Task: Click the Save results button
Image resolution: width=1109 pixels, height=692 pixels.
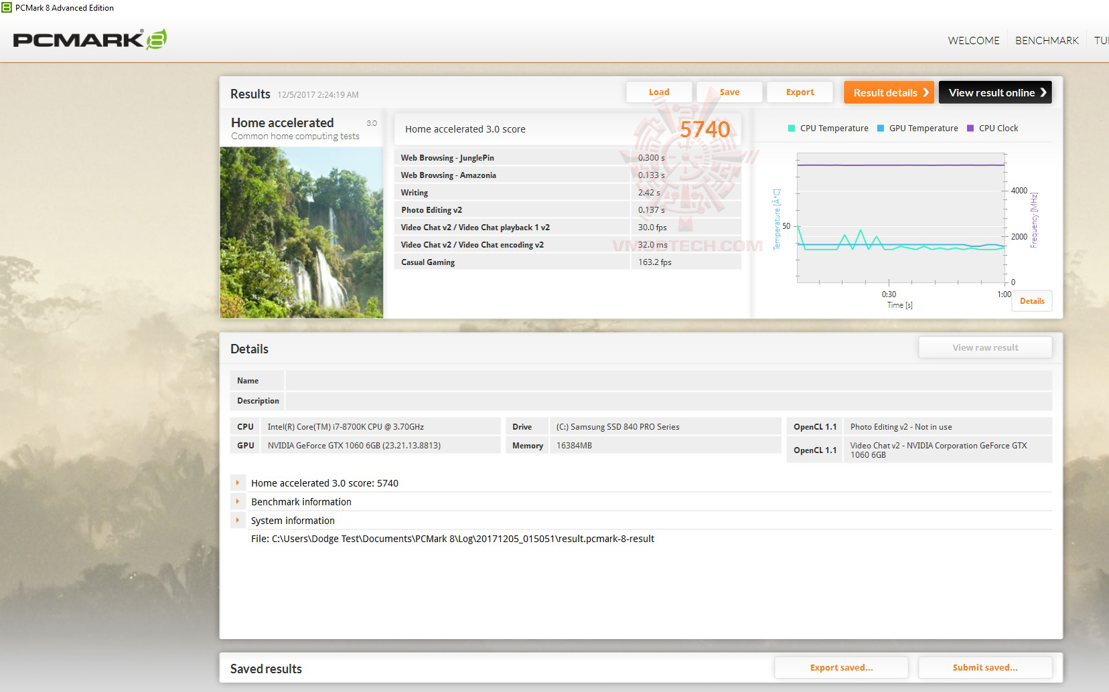Action: tap(729, 92)
